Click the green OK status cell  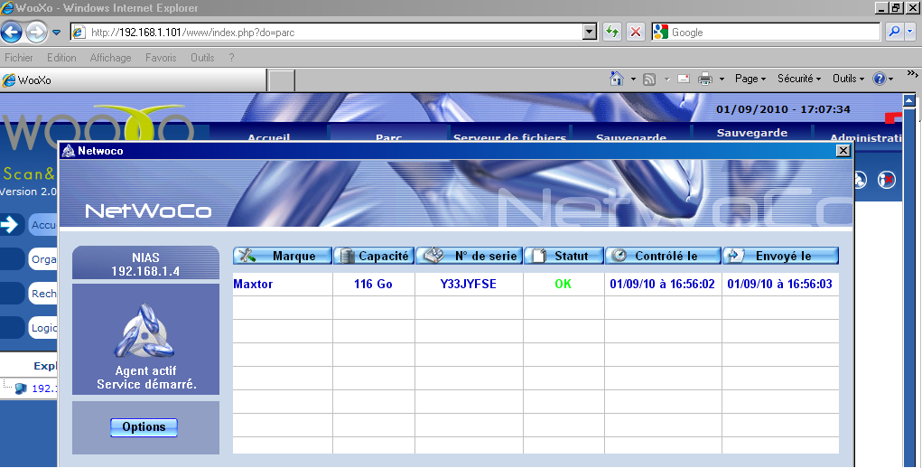click(563, 284)
